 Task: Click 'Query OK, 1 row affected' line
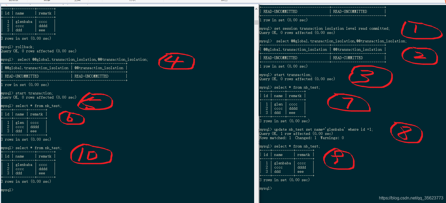tap(296, 134)
